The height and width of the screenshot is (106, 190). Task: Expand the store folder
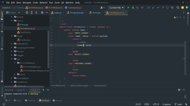(15, 74)
